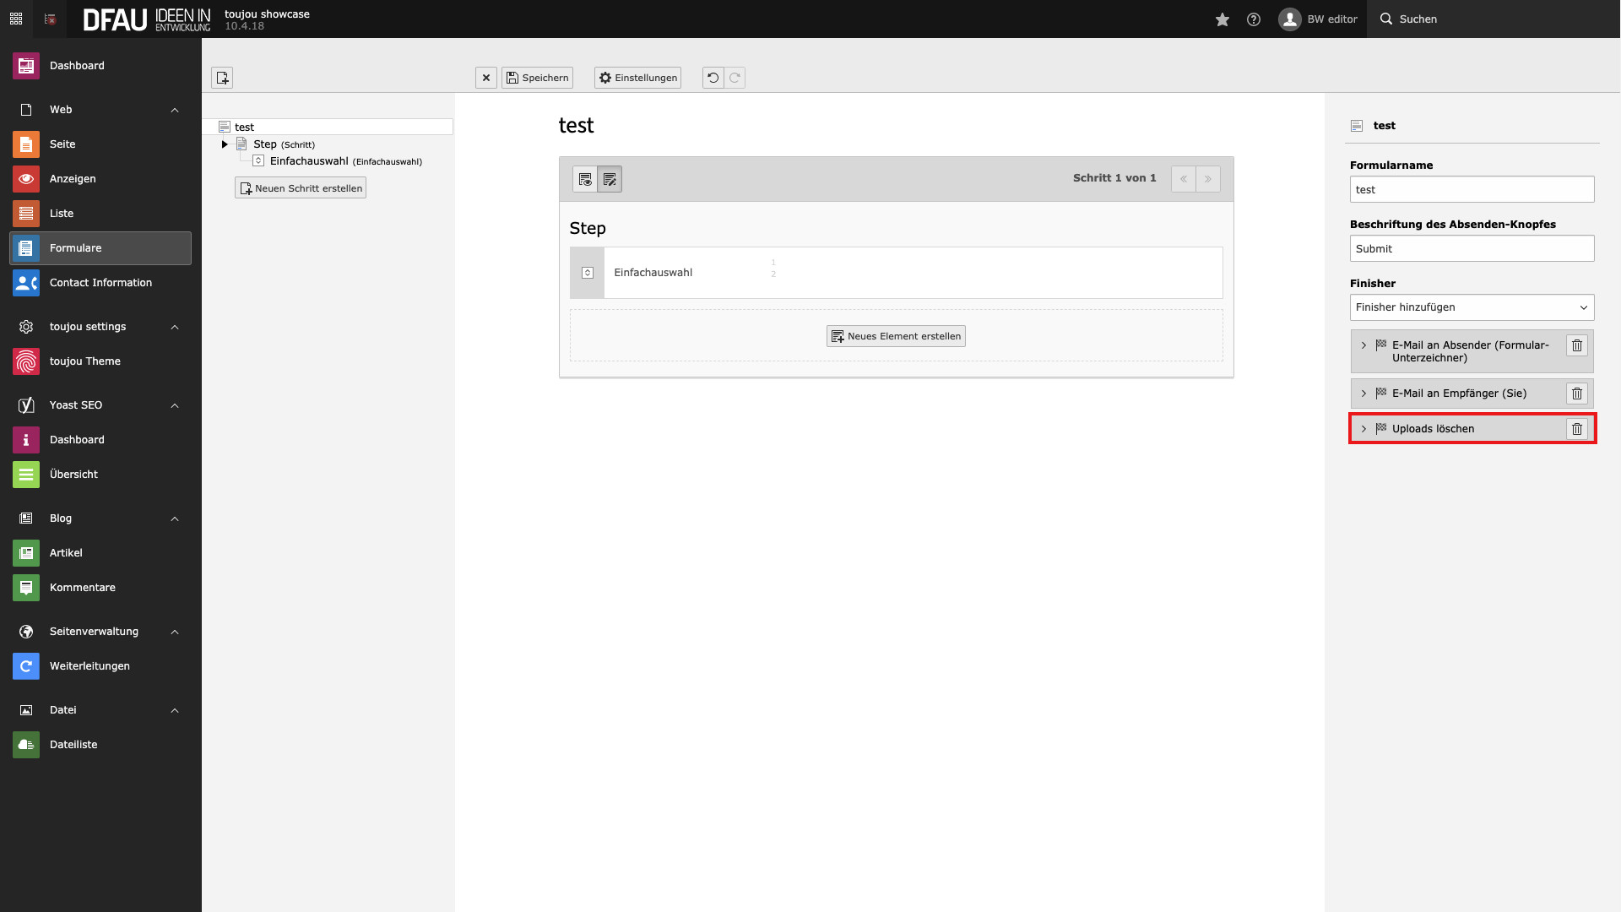Collapse the Web section in the sidebar
This screenshot has width=1621, height=912.
point(175,110)
